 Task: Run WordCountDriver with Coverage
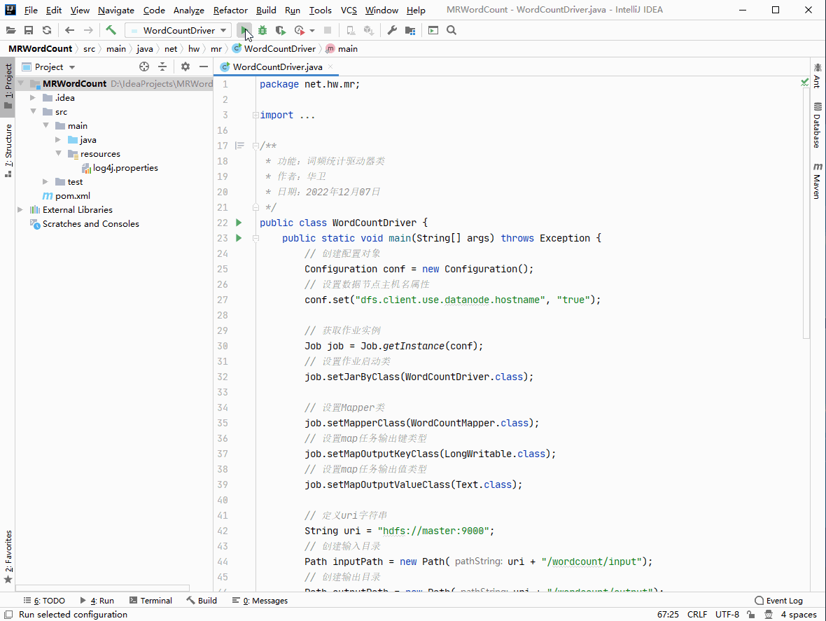point(281,30)
